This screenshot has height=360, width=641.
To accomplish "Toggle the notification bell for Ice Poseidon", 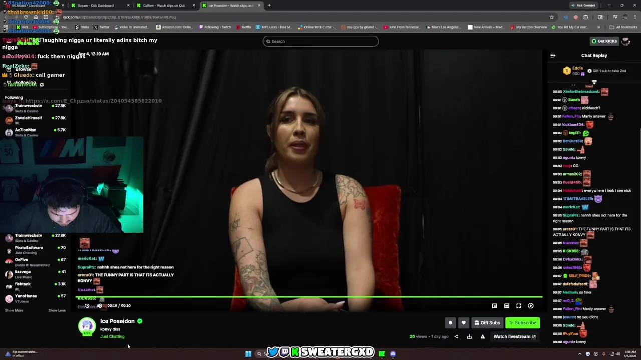I will coord(450,323).
